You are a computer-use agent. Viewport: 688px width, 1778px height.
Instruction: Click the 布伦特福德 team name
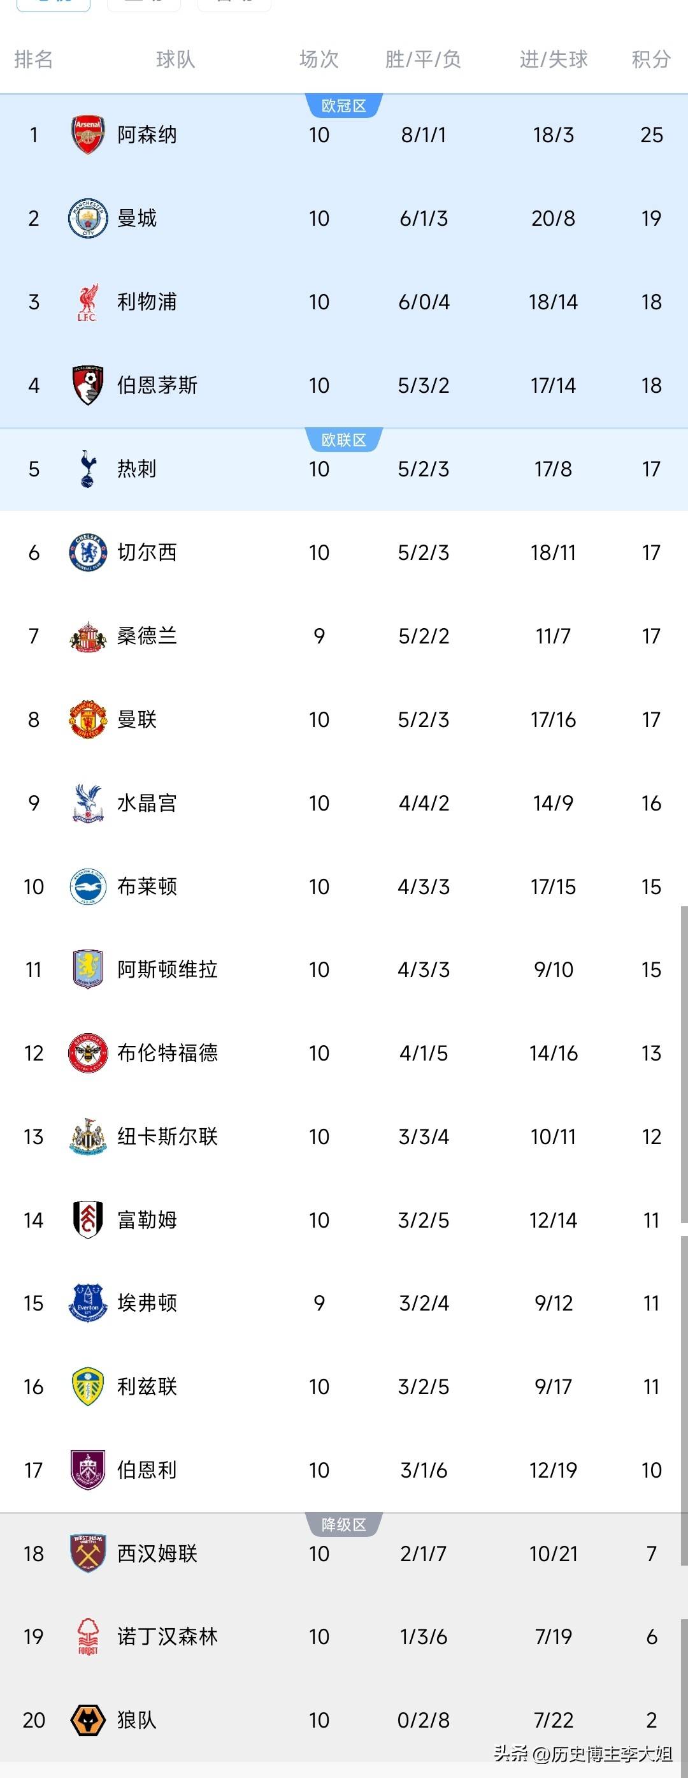point(167,1053)
